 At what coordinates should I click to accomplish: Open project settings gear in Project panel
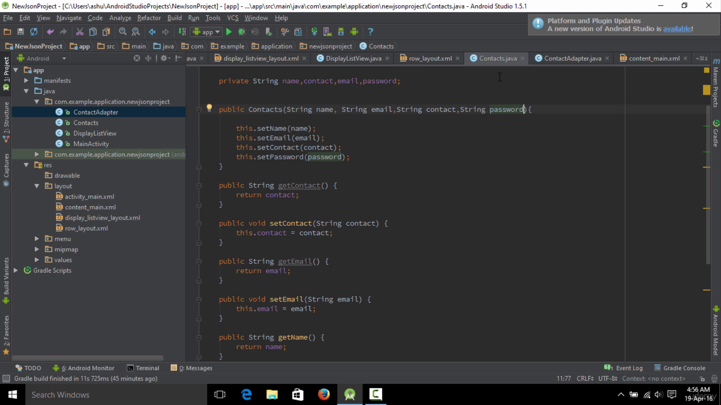(x=164, y=58)
